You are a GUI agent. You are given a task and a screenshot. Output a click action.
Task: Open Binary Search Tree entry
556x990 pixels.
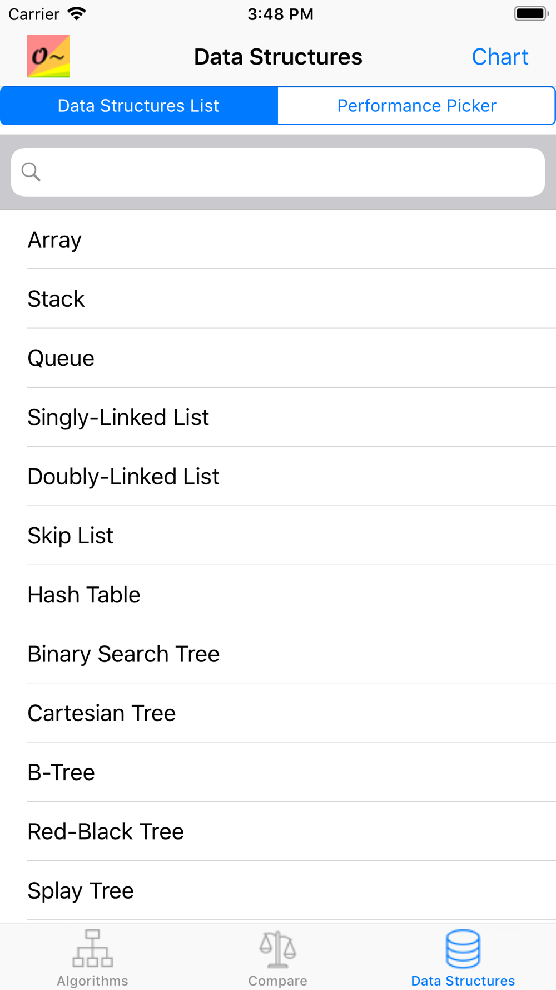pyautogui.click(x=278, y=654)
